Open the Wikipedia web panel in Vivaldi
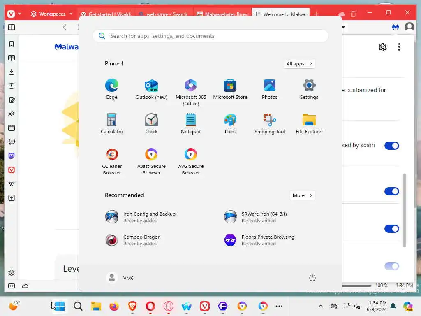Screen dimensions: 421x316 tap(11, 184)
